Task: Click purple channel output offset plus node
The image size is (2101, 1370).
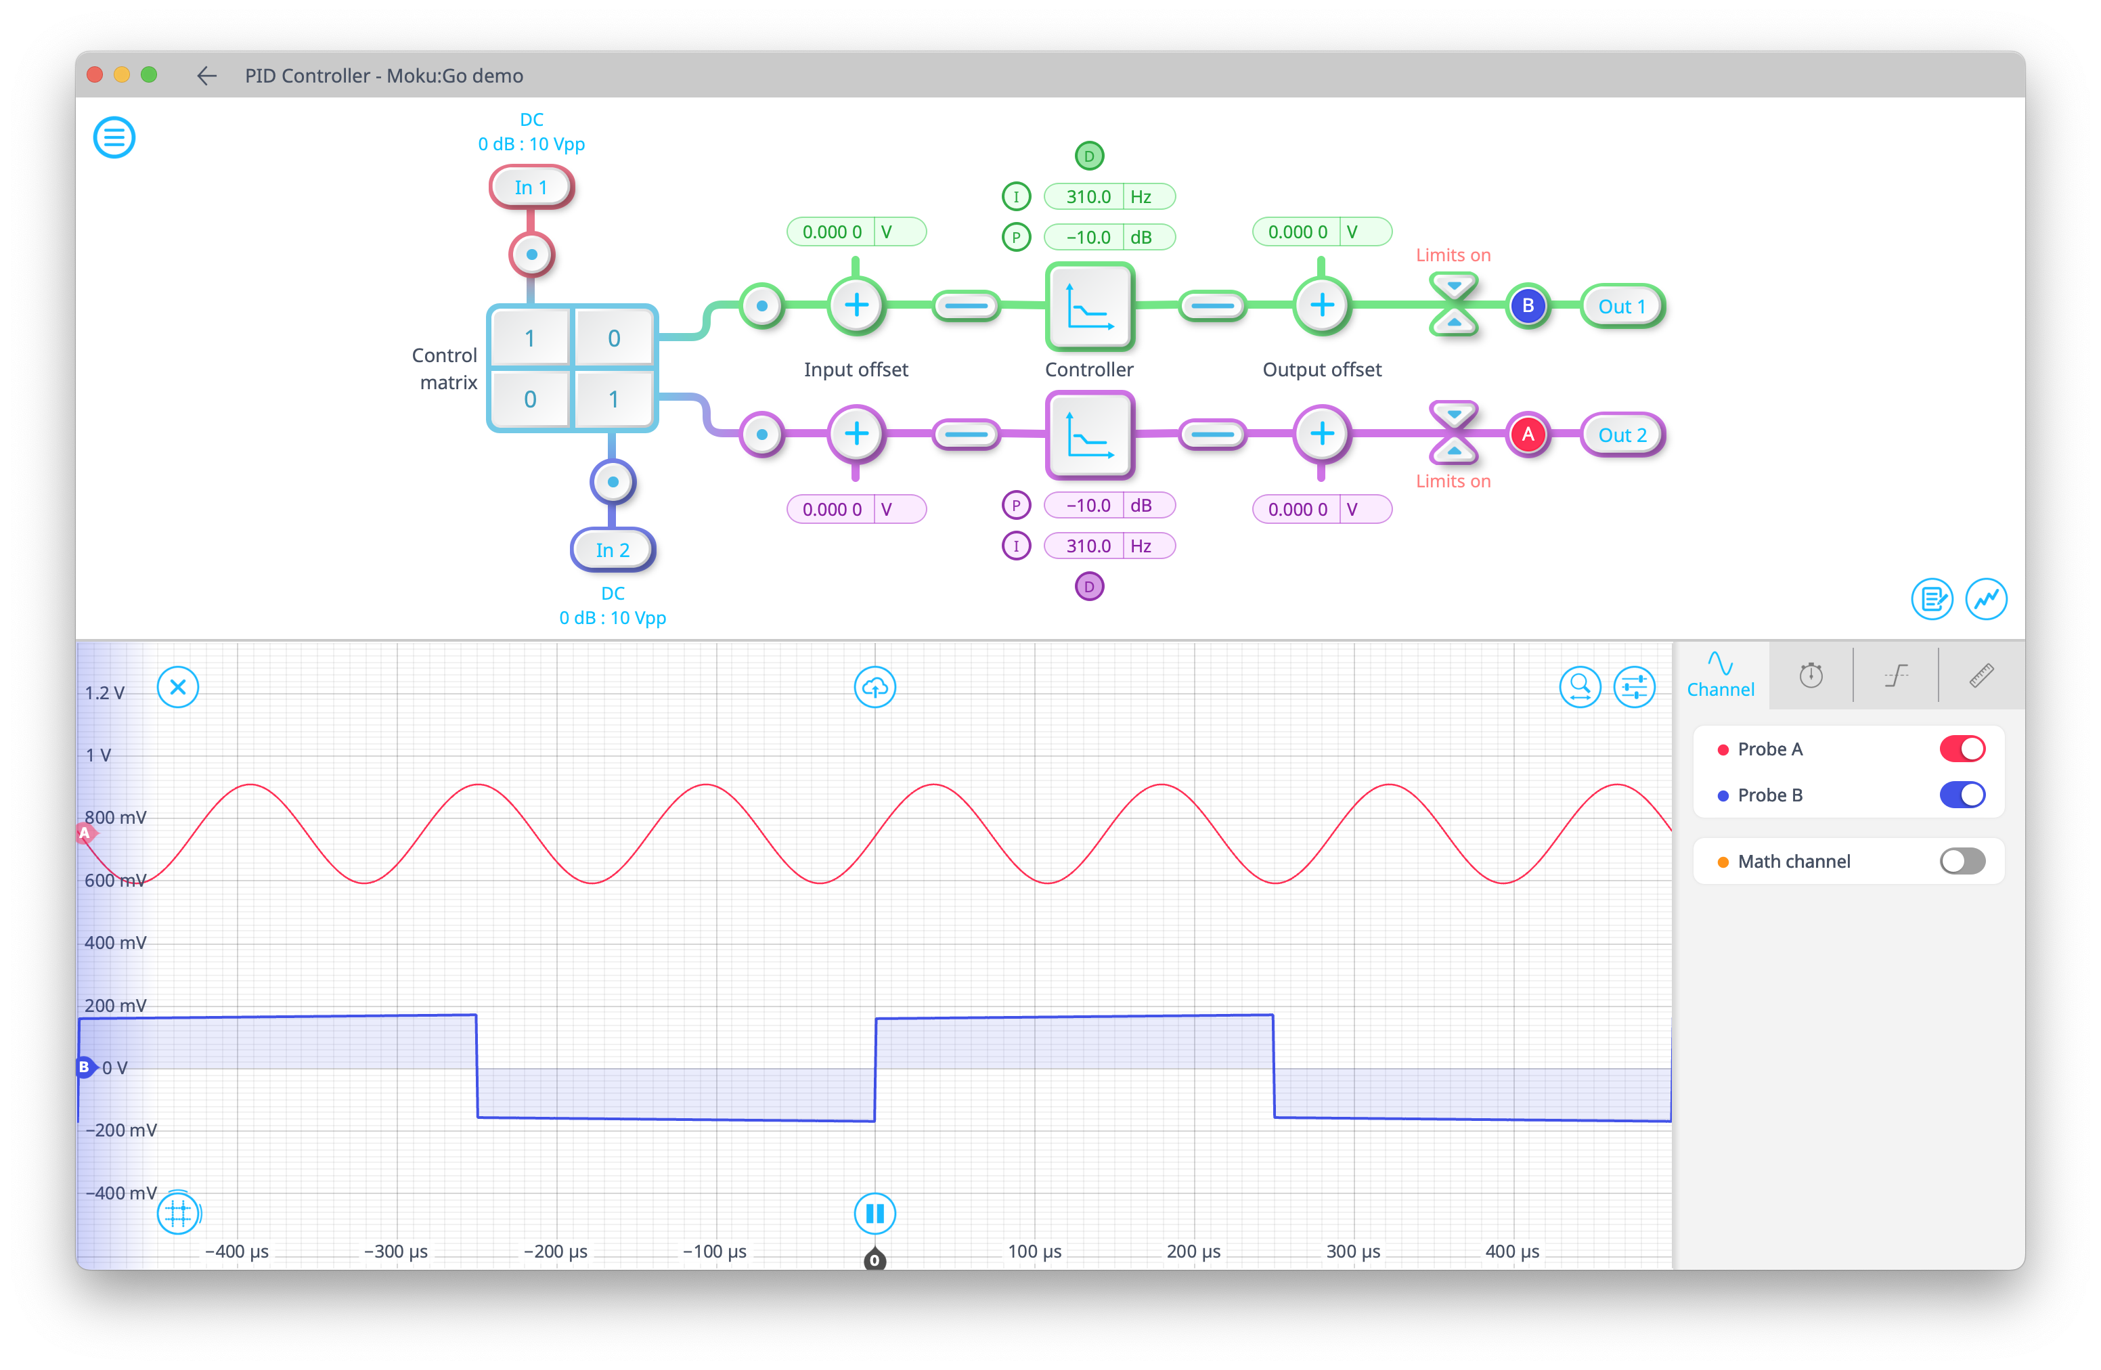Action: [1321, 433]
